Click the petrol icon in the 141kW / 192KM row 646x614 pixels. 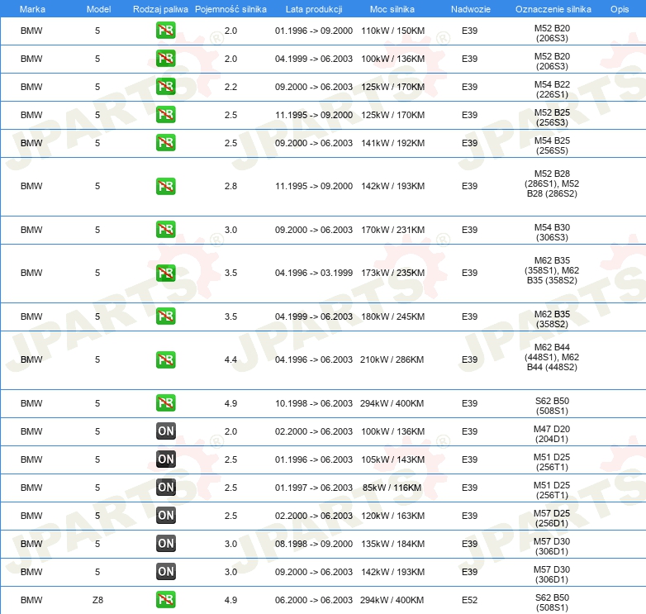point(165,143)
